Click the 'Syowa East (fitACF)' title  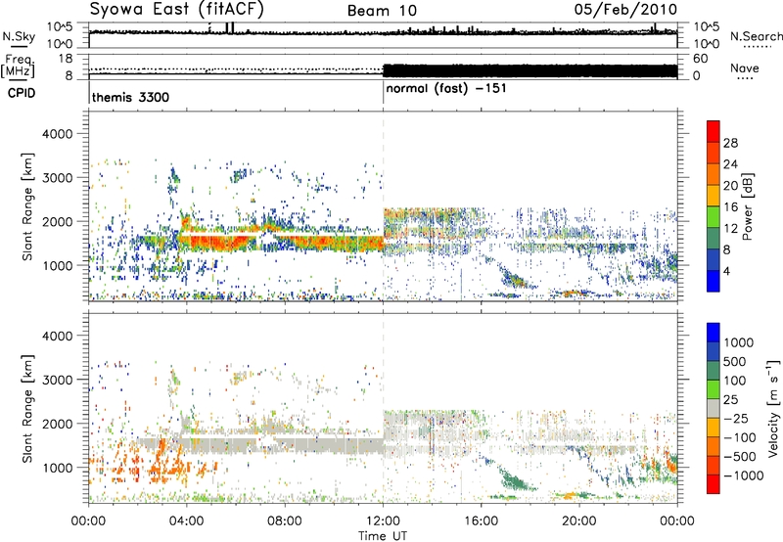pyautogui.click(x=177, y=9)
